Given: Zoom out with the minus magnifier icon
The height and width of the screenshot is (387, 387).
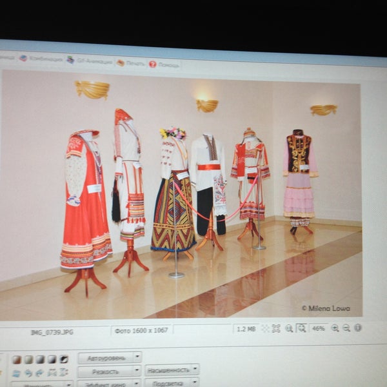Looking at the screenshot, I should coord(346,328).
